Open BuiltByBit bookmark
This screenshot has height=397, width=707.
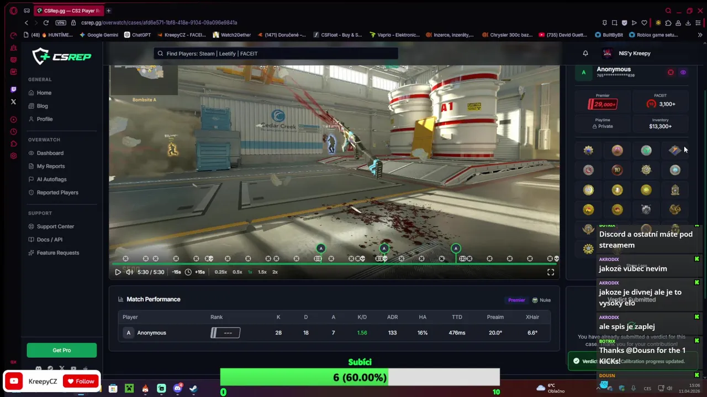coord(609,35)
